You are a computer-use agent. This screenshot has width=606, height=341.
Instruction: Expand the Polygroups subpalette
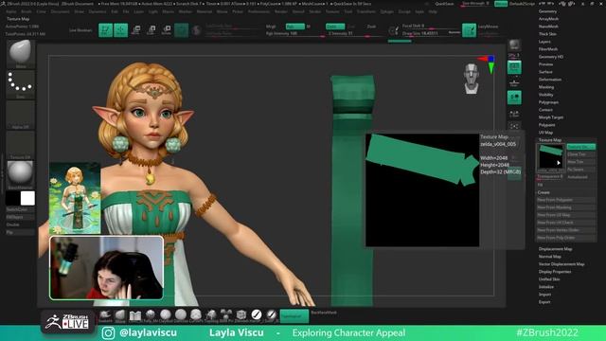tap(548, 102)
